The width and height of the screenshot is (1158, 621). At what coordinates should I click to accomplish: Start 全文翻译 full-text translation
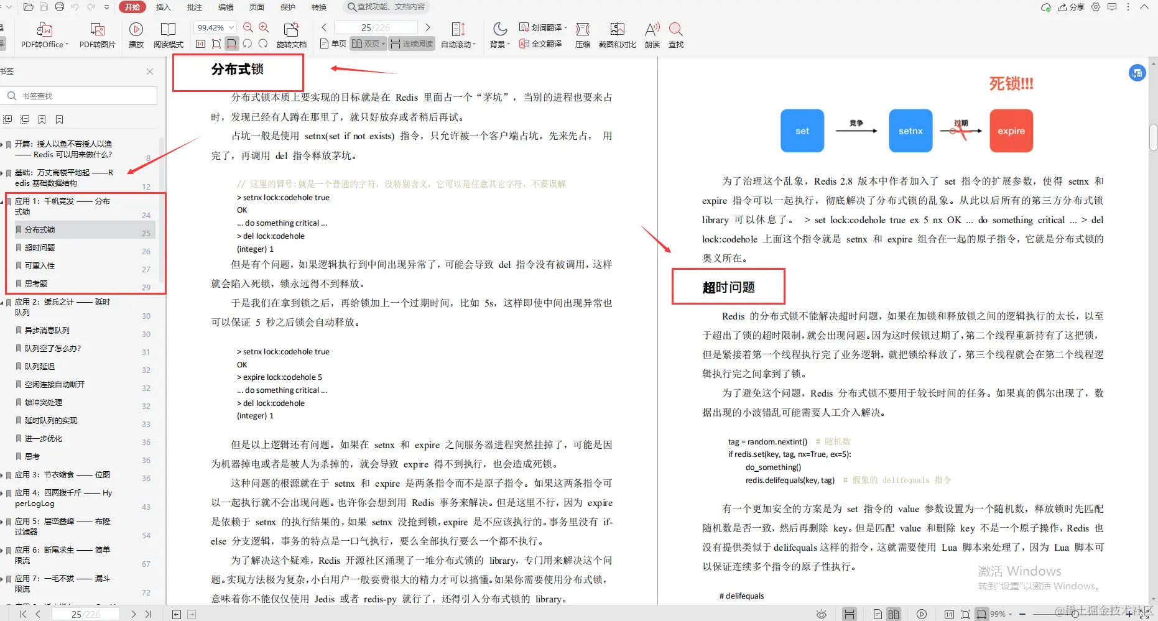[540, 44]
